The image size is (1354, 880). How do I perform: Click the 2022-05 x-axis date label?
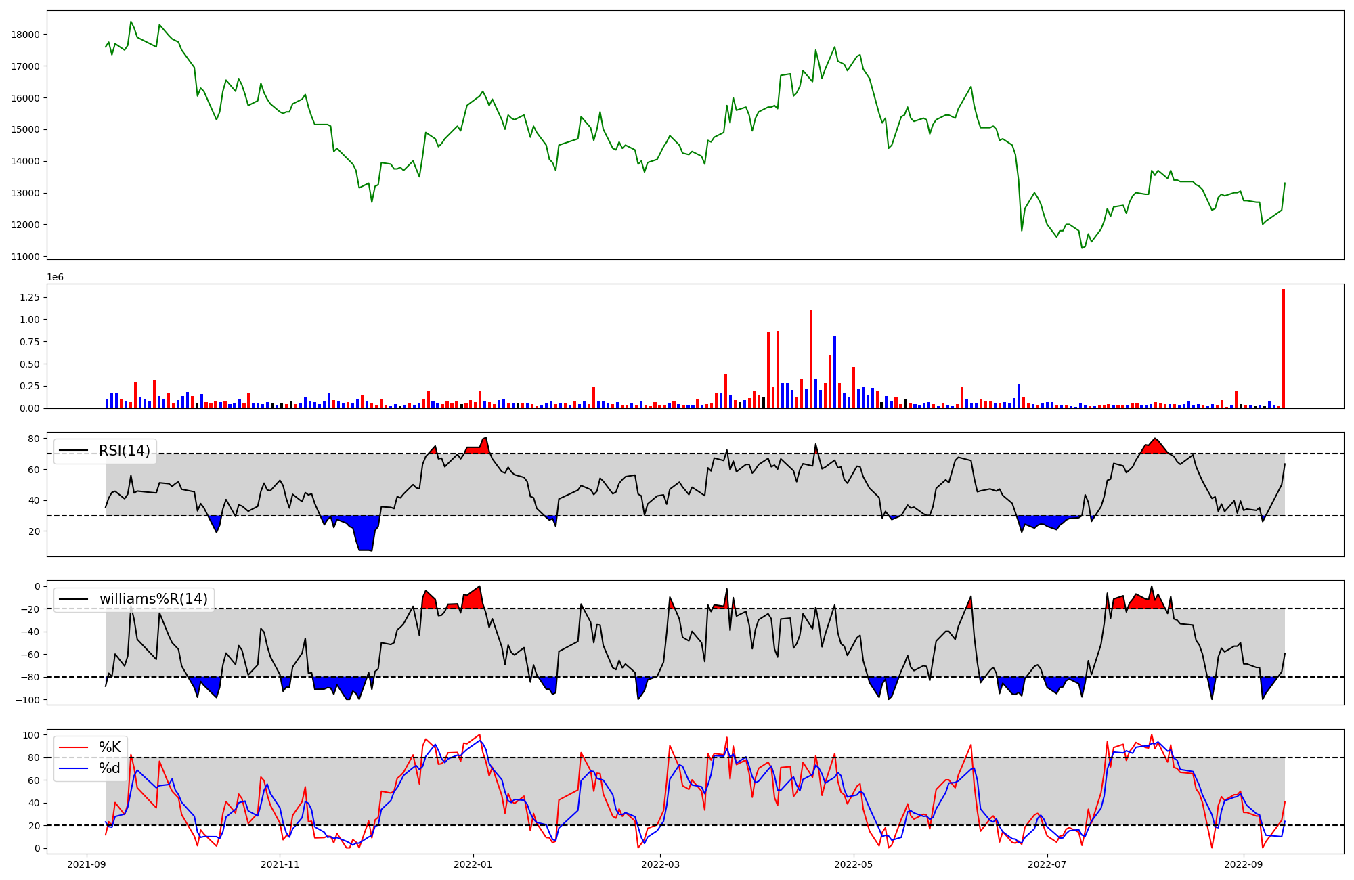(x=853, y=864)
